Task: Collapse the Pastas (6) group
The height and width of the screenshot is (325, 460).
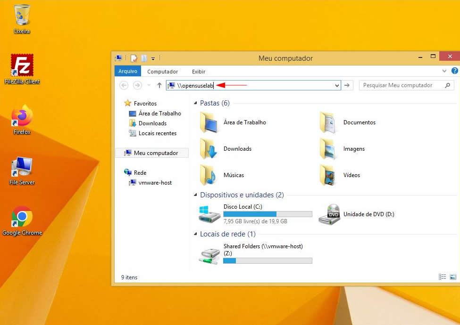Action: pos(196,103)
